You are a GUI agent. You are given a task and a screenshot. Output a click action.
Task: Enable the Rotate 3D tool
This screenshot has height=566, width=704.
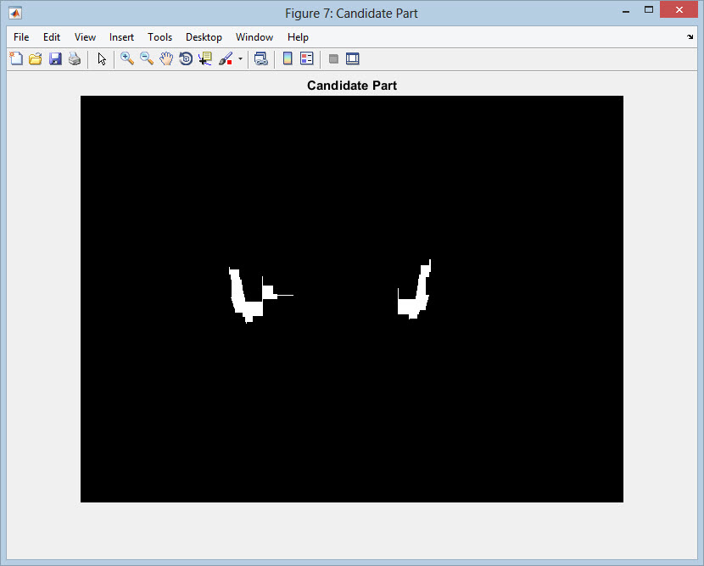[x=186, y=58]
